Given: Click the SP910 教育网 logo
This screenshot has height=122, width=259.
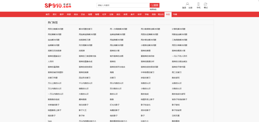Looking at the screenshot, I should (54, 5).
